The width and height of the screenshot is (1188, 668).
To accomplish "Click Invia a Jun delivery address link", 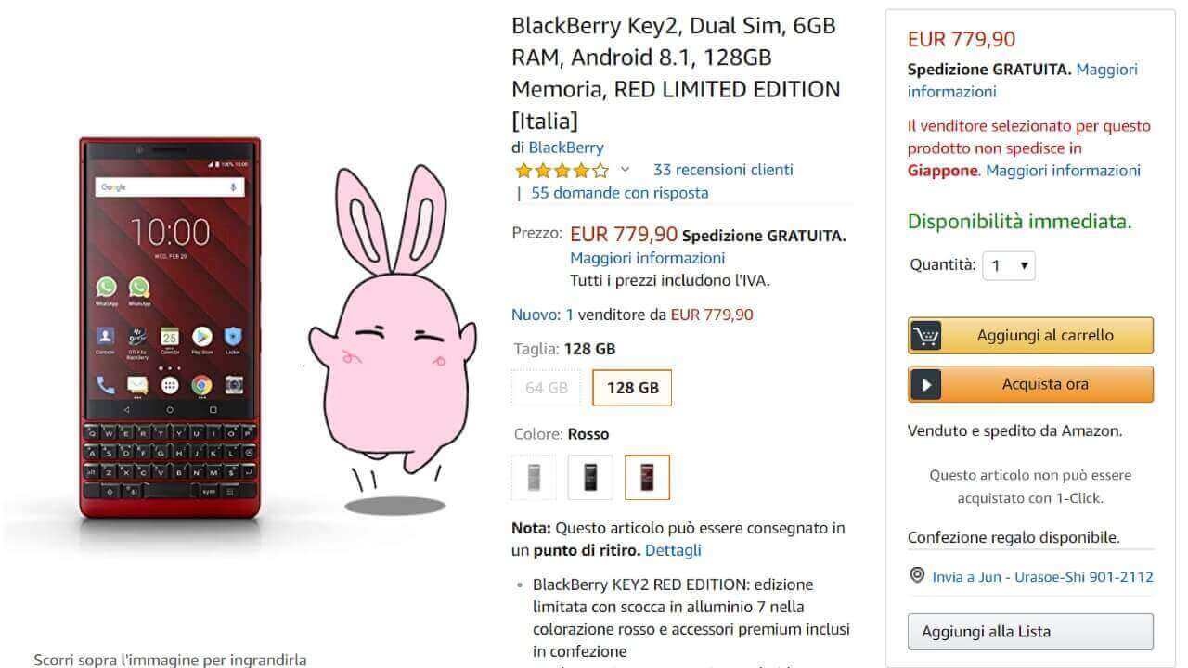I will pos(1042,576).
